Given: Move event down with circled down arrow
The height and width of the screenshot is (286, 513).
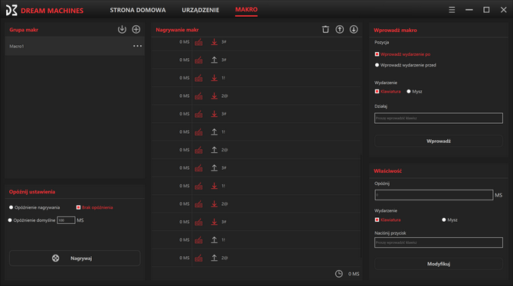Looking at the screenshot, I should [354, 29].
